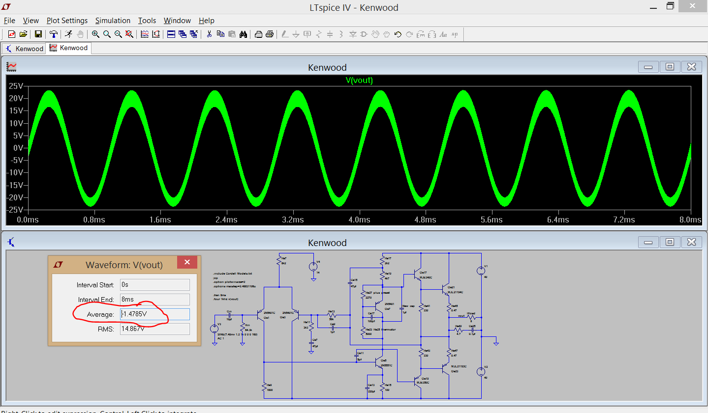Close the Kenwood schematic pane
This screenshot has height=413, width=708.
691,242
